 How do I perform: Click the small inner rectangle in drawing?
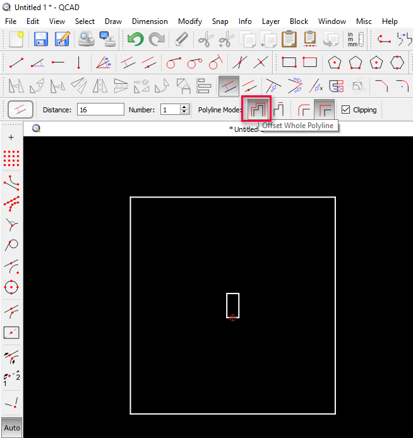point(233,305)
